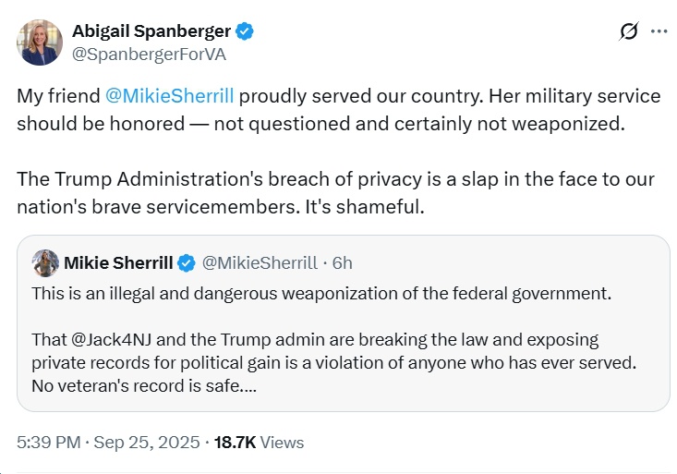Click the Mikie Sherrill name in the quoted tweet

(x=118, y=262)
